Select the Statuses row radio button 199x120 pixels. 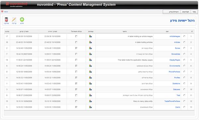(184, 89)
